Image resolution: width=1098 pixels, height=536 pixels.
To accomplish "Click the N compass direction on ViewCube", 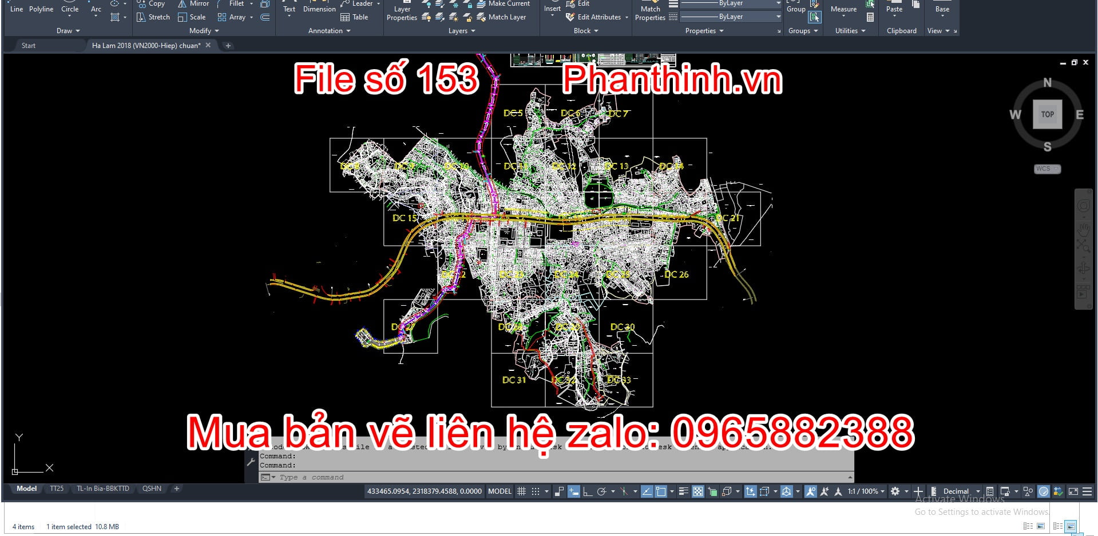I will pos(1047,82).
